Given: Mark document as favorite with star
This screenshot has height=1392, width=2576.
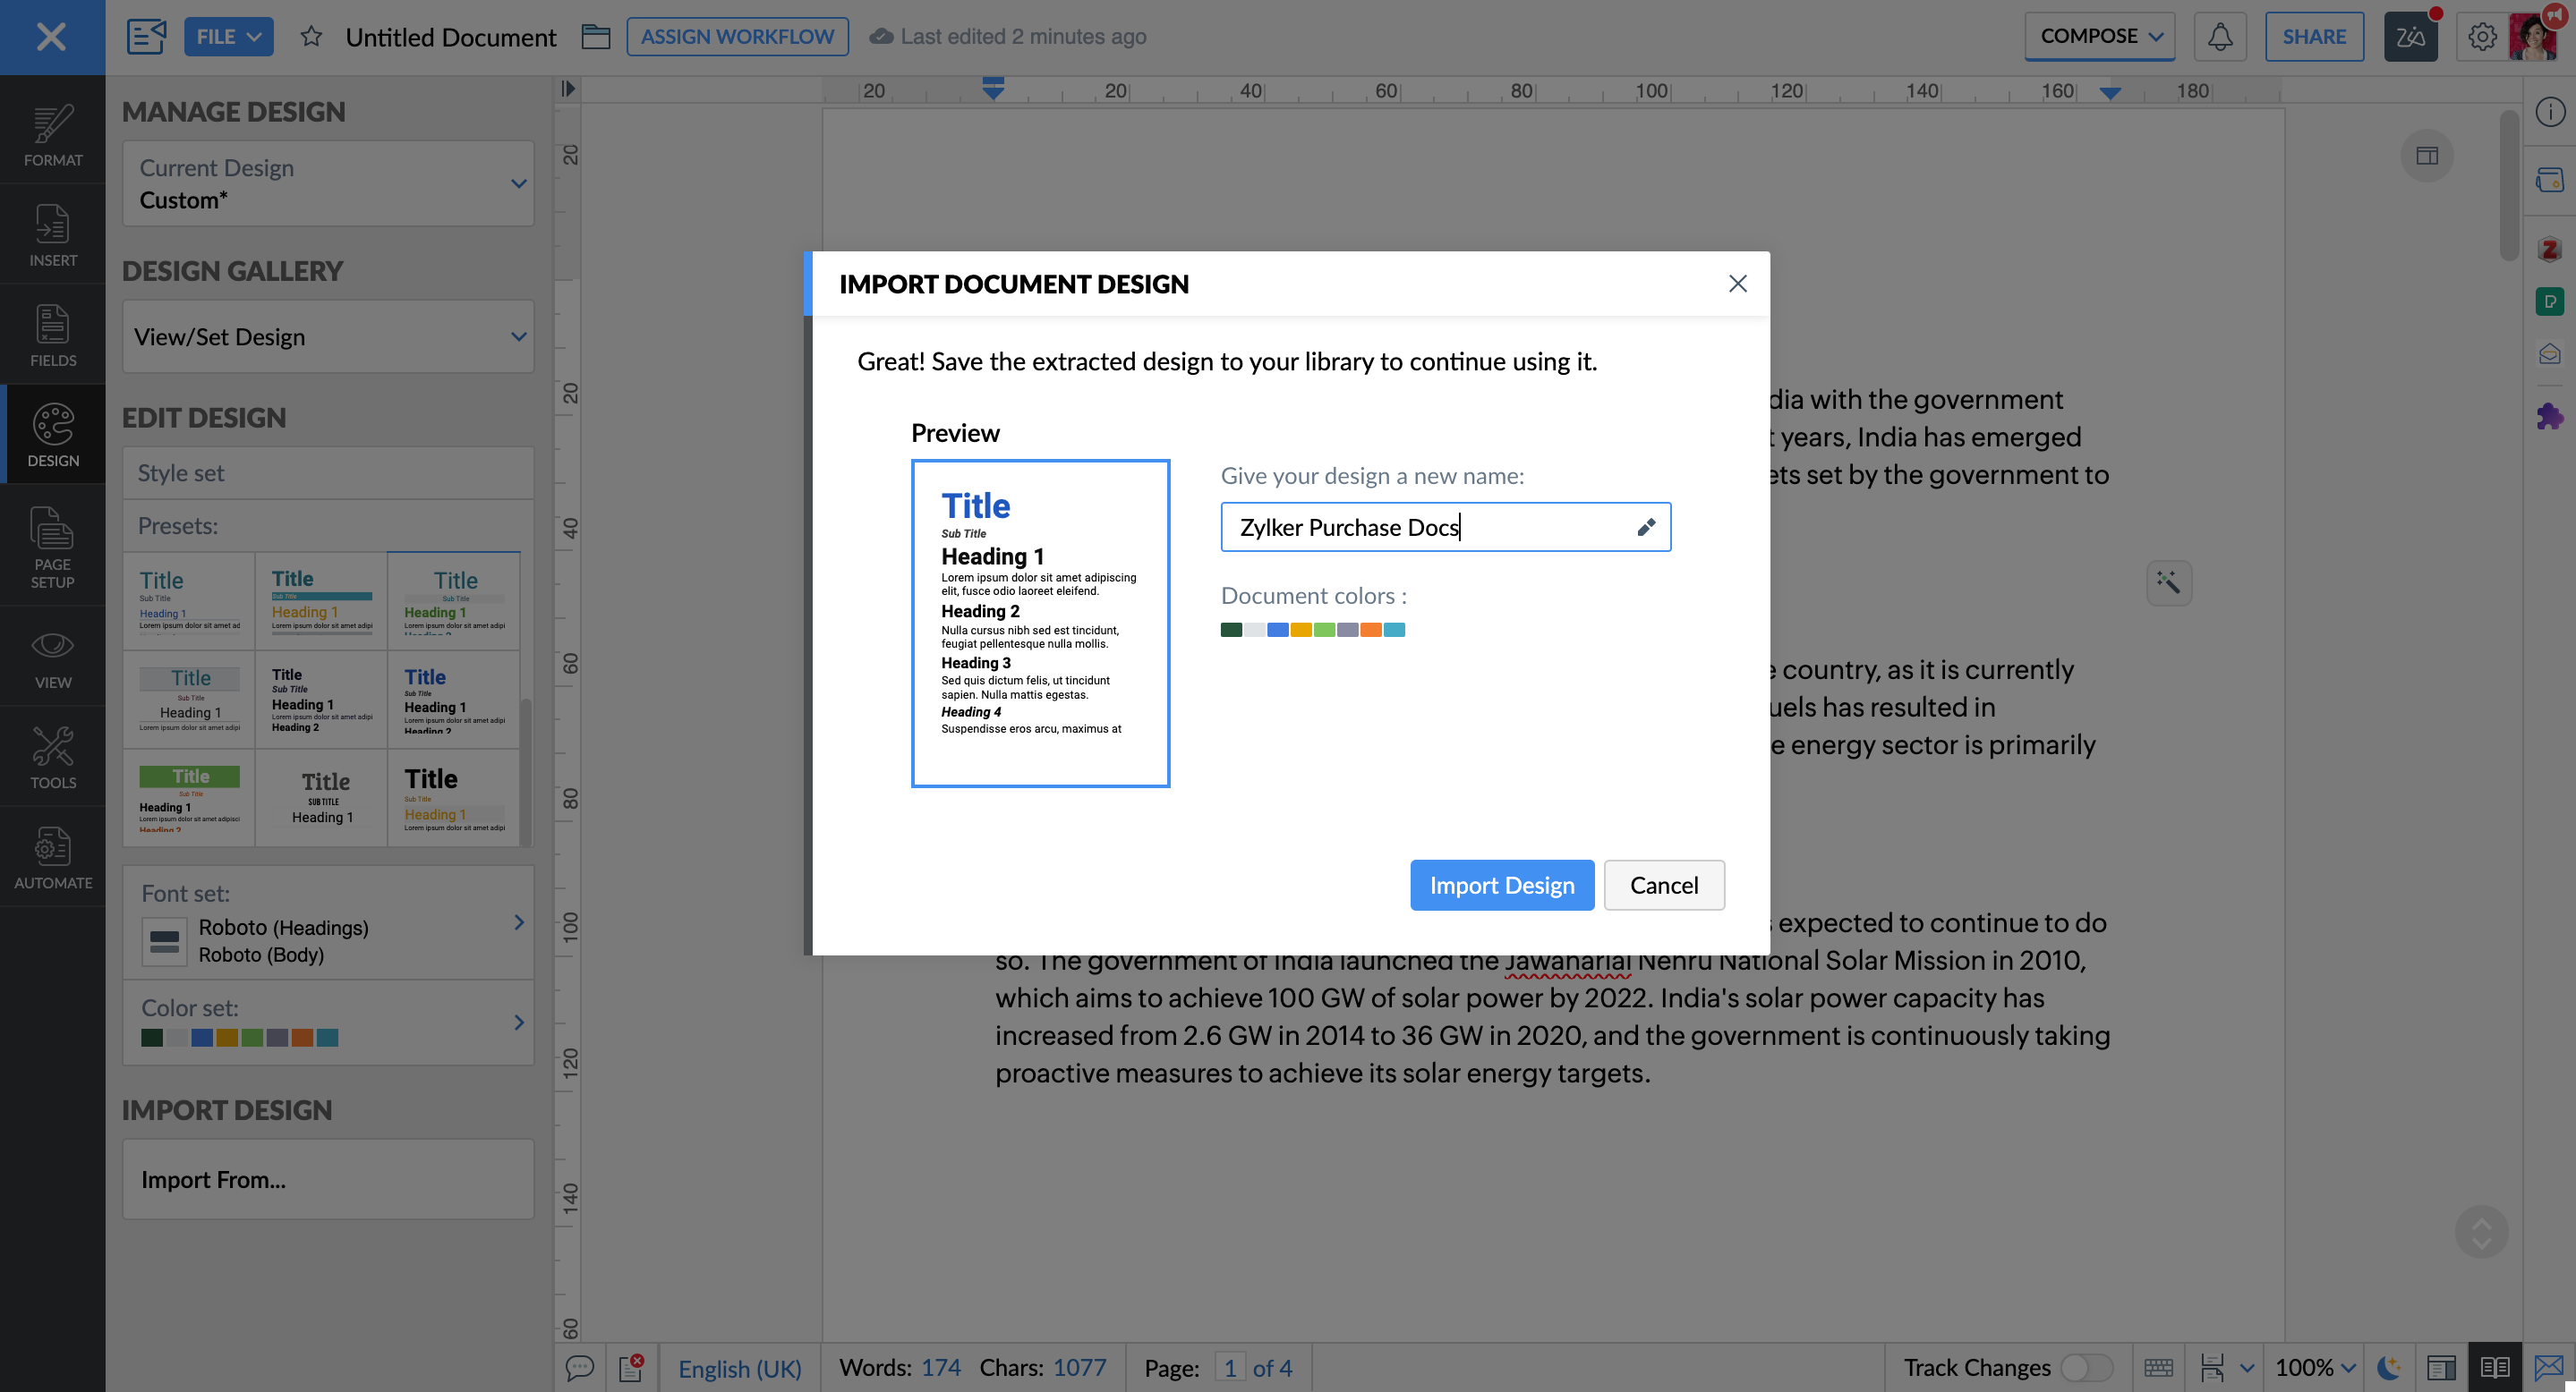Looking at the screenshot, I should pos(311,37).
